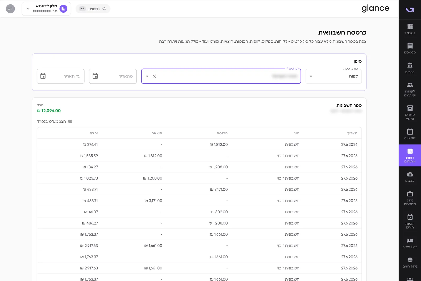Click the הכנסה column header

[222, 133]
